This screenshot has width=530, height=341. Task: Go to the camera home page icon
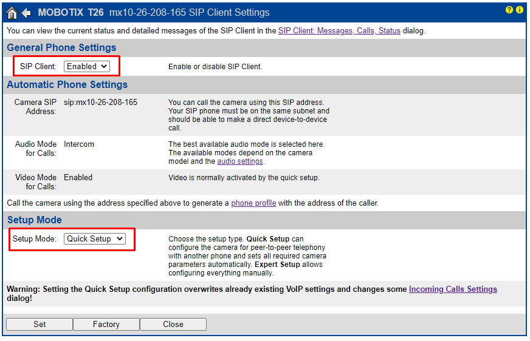(12, 13)
